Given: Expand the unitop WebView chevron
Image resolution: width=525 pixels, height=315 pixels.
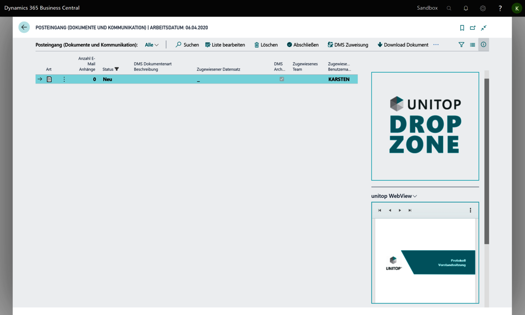Looking at the screenshot, I should click(415, 196).
